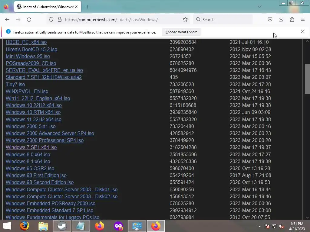Open the network status tray icon
This screenshot has width=310, height=232.
(x=274, y=226)
